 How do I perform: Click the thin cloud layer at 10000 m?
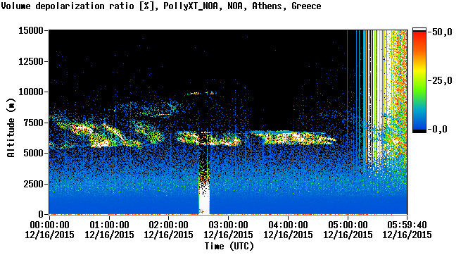(x=201, y=93)
